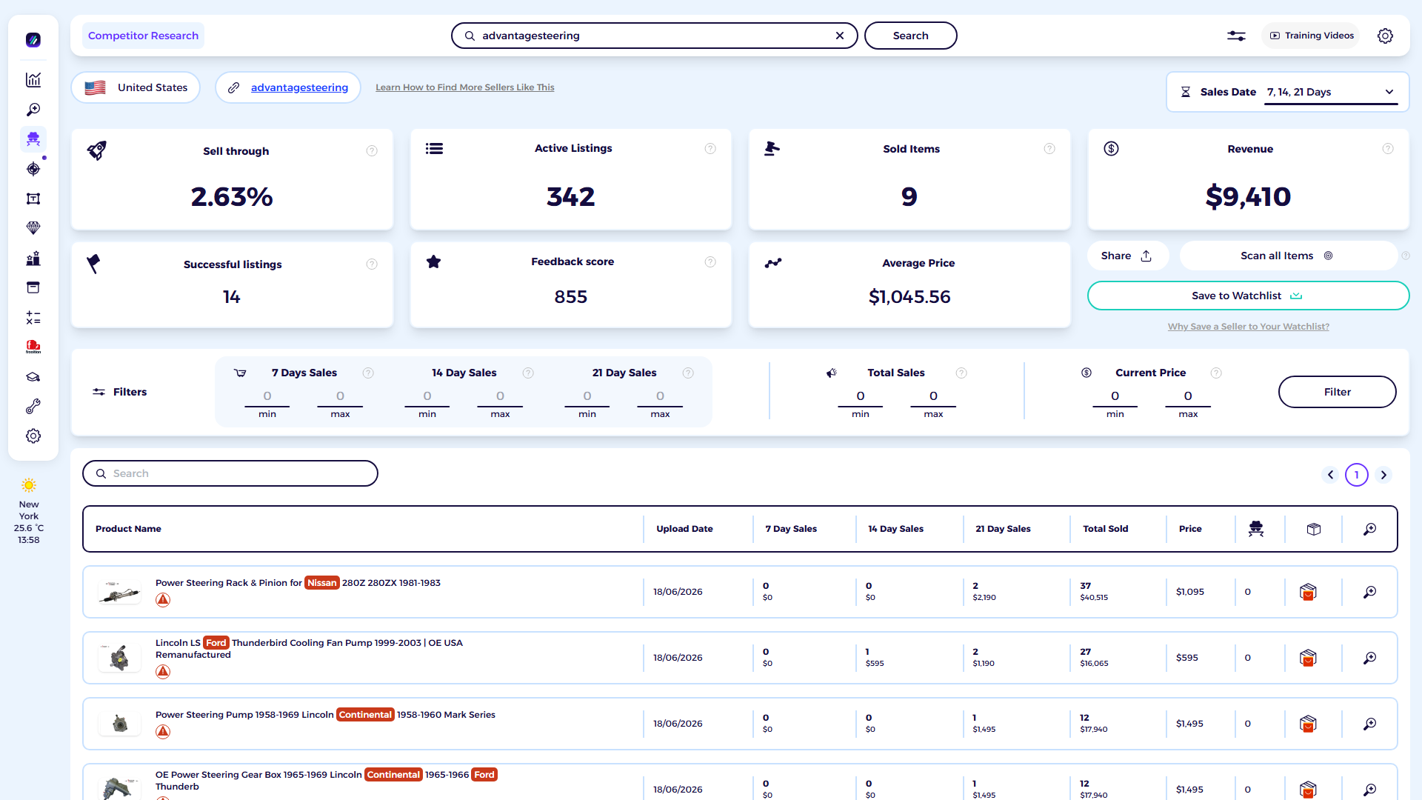This screenshot has height=800, width=1422.
Task: Go to next page arrow
Action: tap(1383, 475)
